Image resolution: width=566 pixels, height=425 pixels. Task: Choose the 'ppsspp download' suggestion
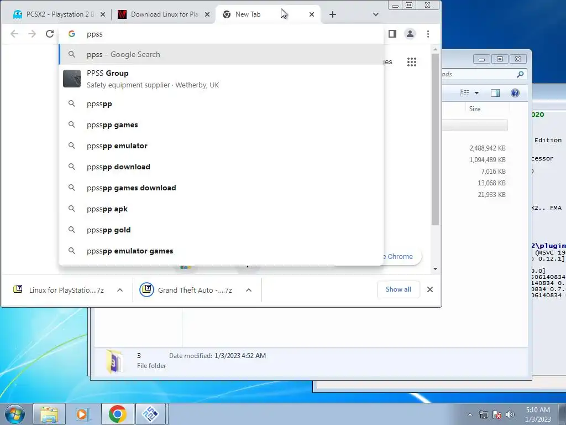[x=221, y=167]
